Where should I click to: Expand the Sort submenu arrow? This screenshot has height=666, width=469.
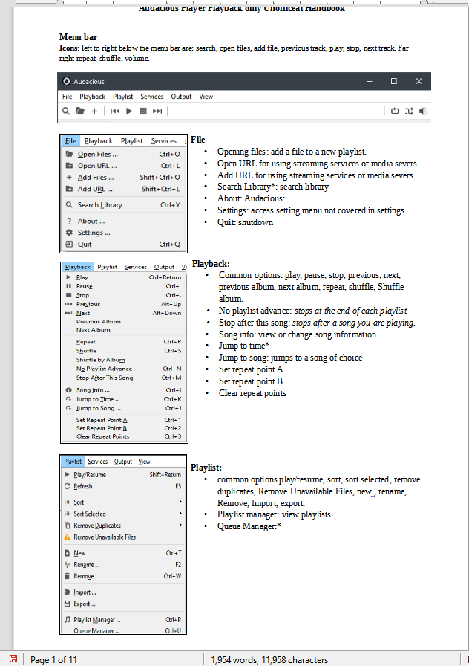(180, 502)
